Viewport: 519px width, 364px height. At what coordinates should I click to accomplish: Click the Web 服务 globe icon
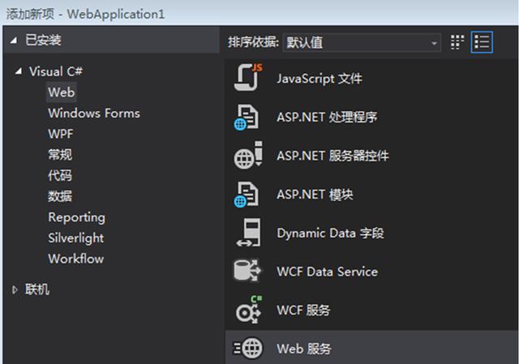(x=248, y=348)
